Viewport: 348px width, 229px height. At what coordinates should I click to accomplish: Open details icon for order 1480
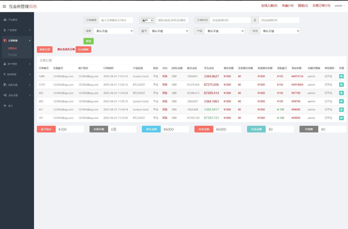click(x=341, y=76)
